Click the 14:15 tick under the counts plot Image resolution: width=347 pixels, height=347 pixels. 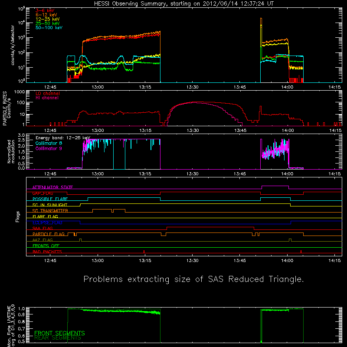pos(334,87)
